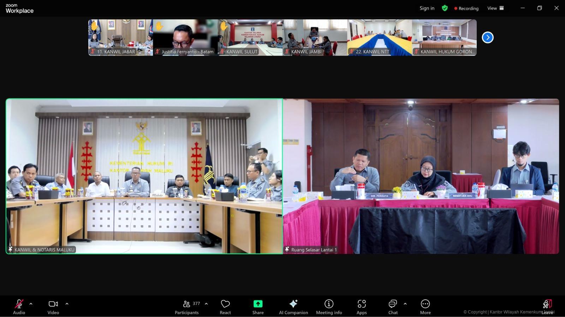Expand video options arrow next to Video
Viewport: 565px width, 317px height.
(67, 304)
